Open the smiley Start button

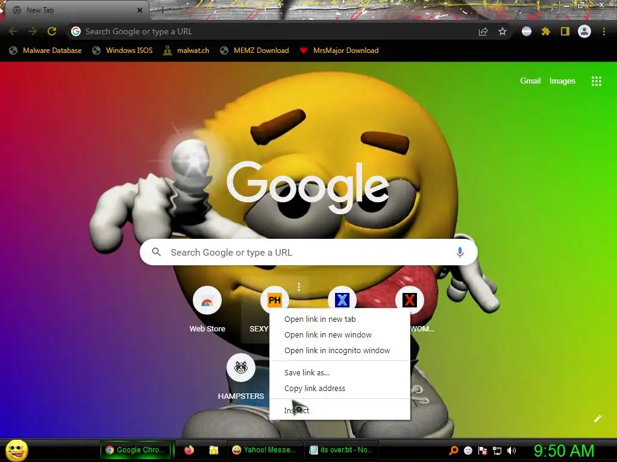[x=17, y=450]
